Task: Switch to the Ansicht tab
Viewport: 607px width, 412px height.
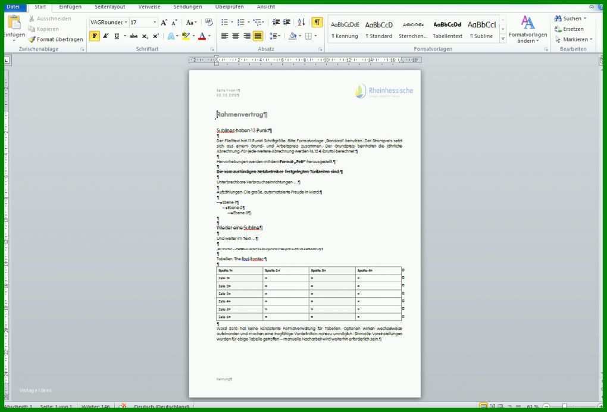Action: [x=266, y=7]
